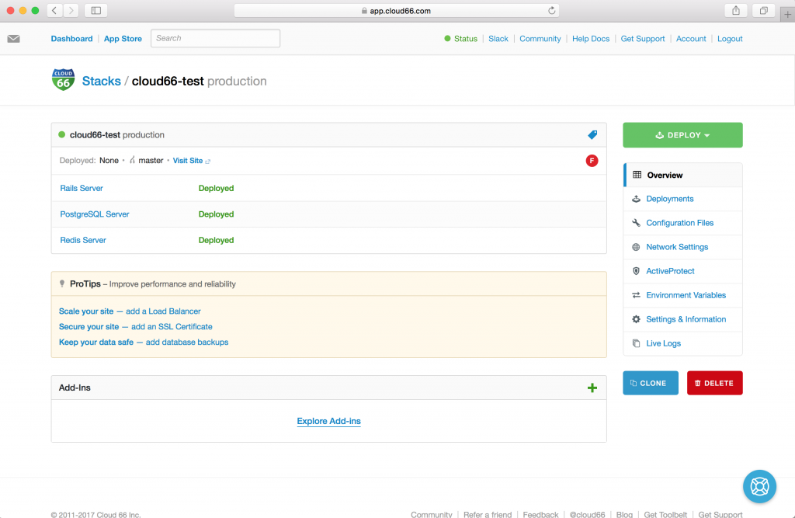
Task: Click the master branch label
Action: pyautogui.click(x=151, y=160)
